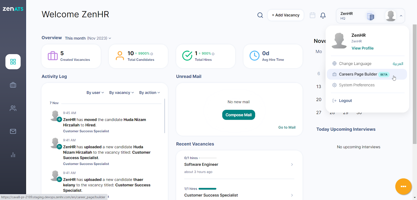Click the ZenATS logo
The image size is (417, 200).
(13, 9)
